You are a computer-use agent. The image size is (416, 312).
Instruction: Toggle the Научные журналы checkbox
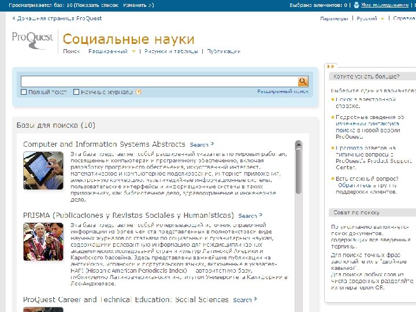point(76,92)
